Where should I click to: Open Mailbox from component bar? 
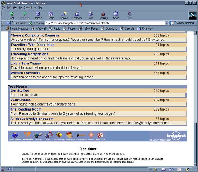tap(163, 169)
